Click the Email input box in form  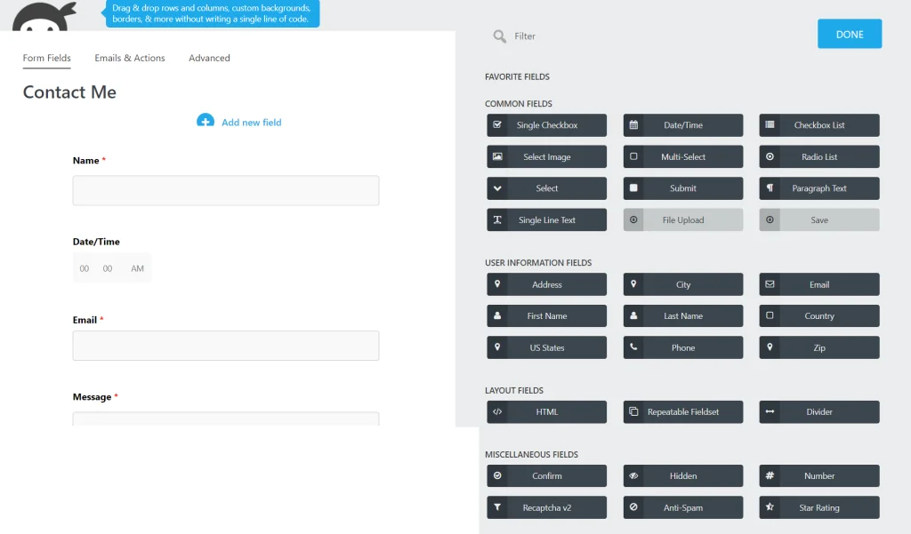point(226,346)
